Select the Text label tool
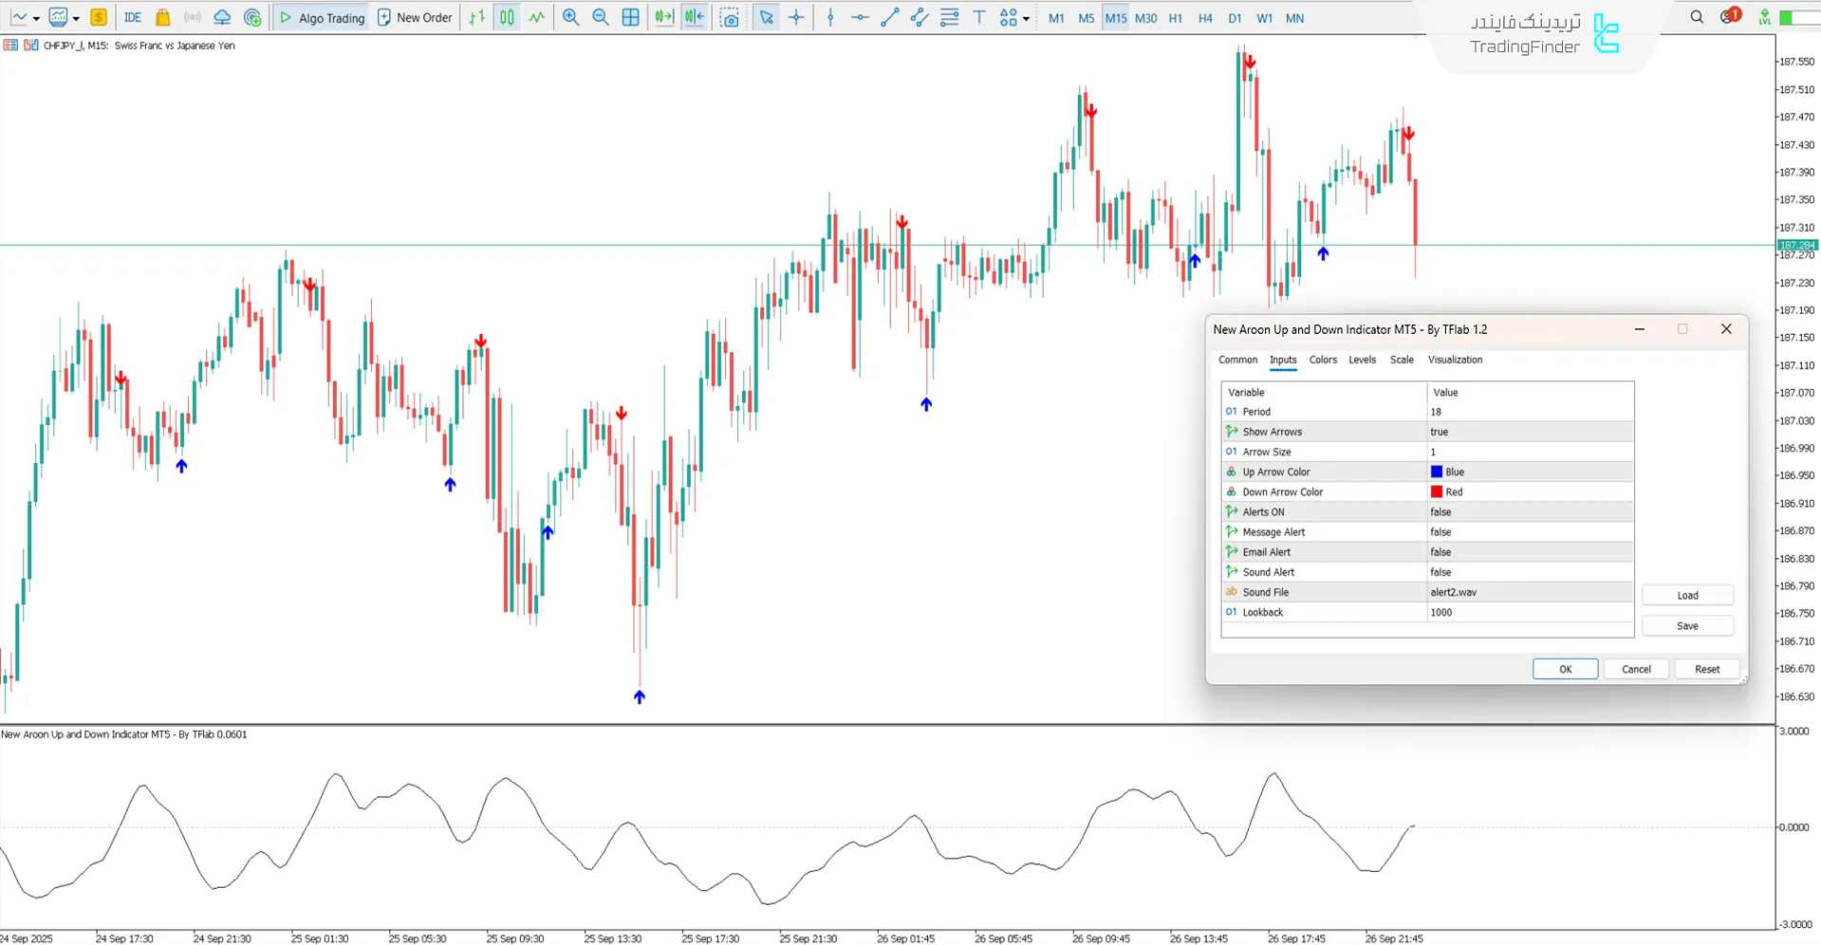Screen dimensions: 1821x945 pos(979,17)
